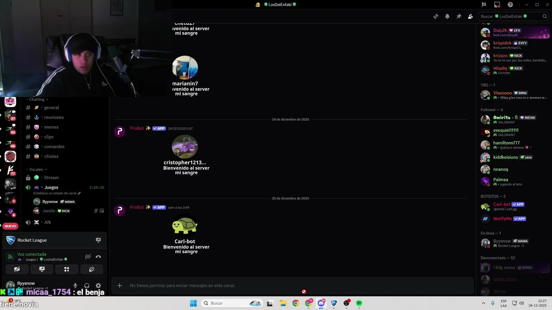Open the soundboard button
Viewport: 552px width, 310px height.
point(92,269)
